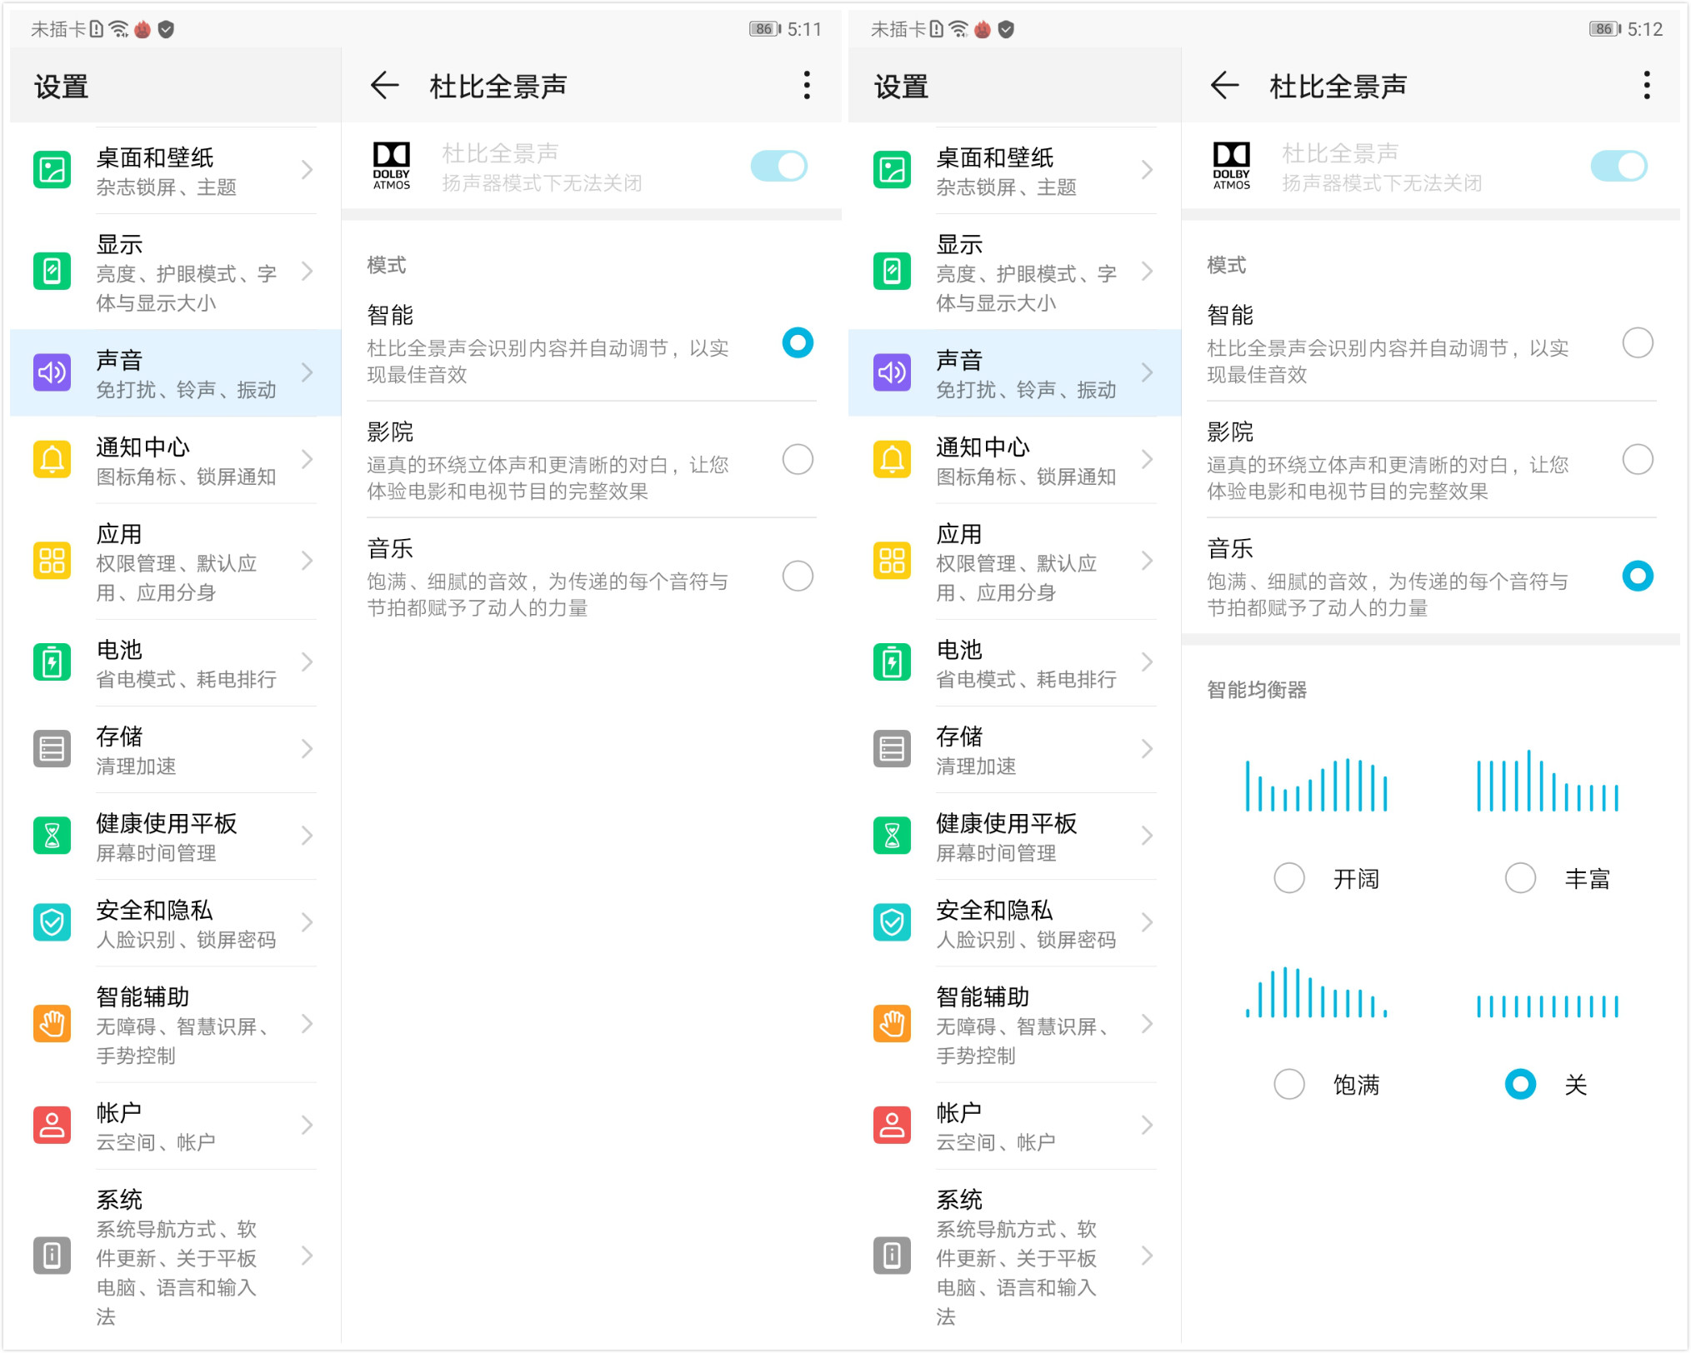
Task: Open 电池 settings via the battery icon
Action: (x=52, y=664)
